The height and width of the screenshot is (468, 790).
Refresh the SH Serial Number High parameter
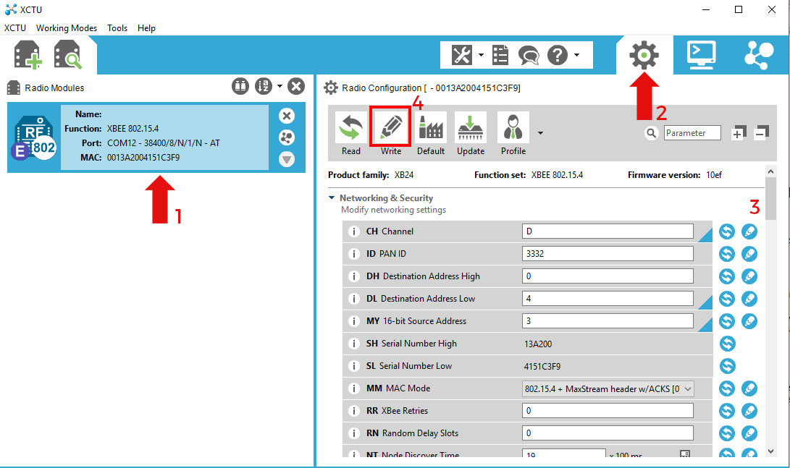point(727,343)
